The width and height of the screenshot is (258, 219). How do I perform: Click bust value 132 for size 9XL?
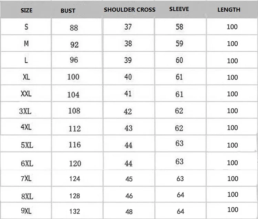[x=75, y=211]
